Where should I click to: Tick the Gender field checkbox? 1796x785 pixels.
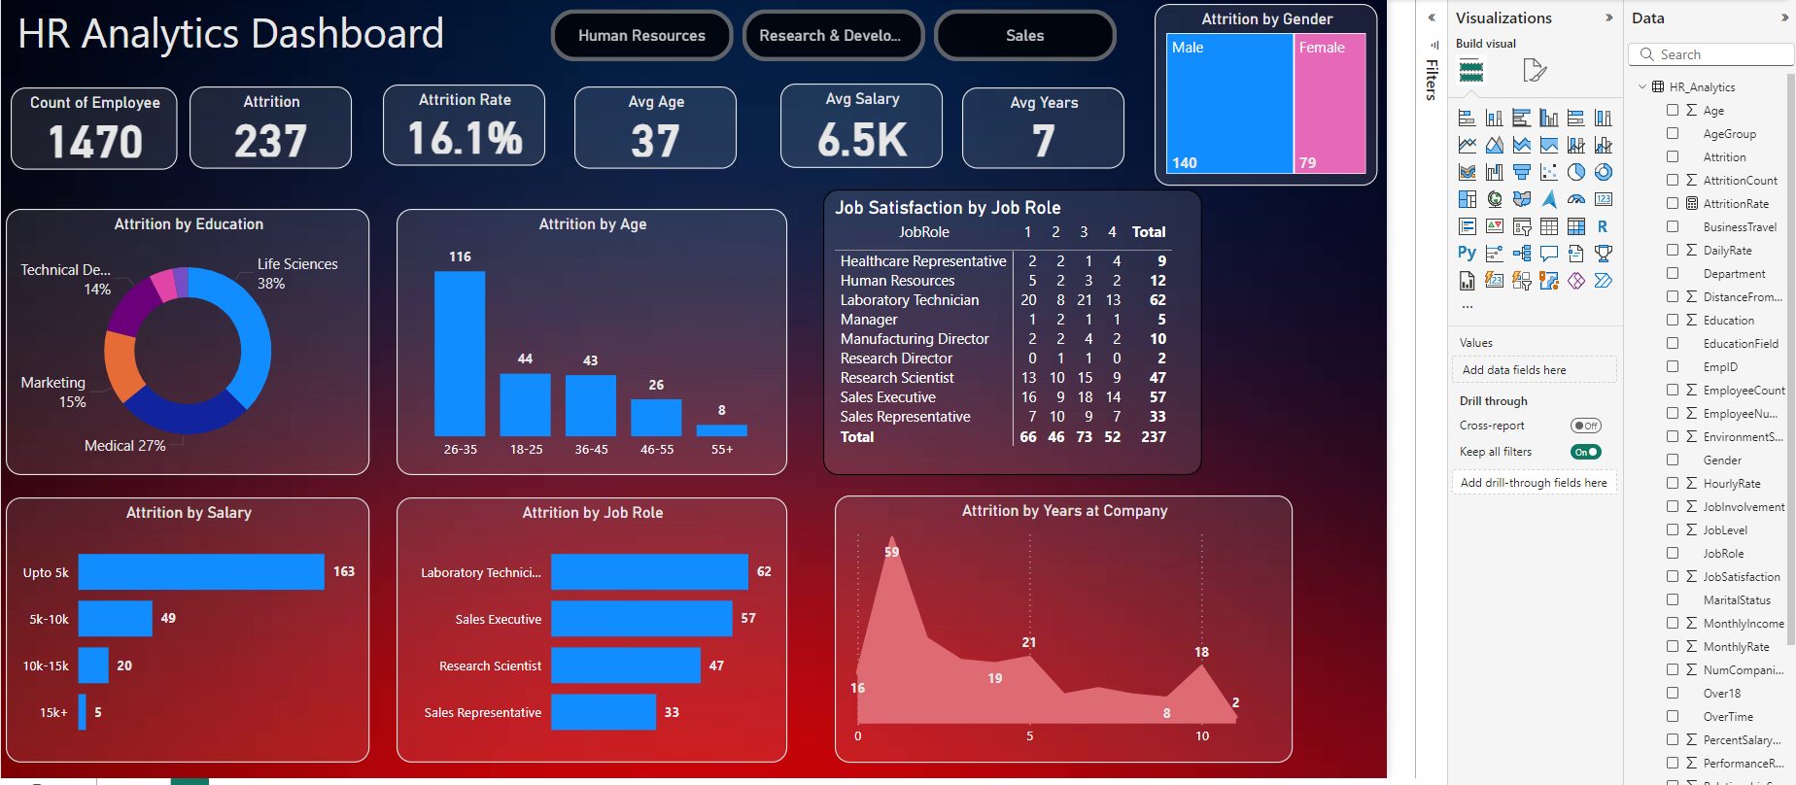point(1673,460)
